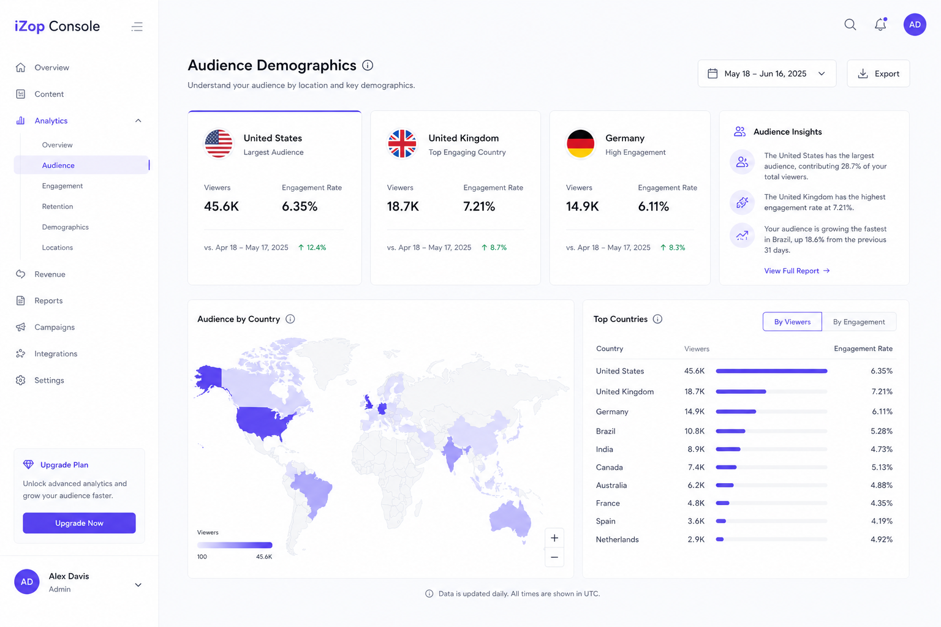Click info icon beside Audience Demographics
Screen dimensions: 941x627
click(368, 65)
